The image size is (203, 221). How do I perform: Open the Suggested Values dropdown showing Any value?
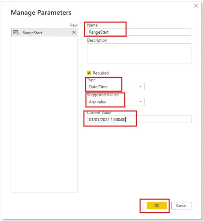[116, 102]
